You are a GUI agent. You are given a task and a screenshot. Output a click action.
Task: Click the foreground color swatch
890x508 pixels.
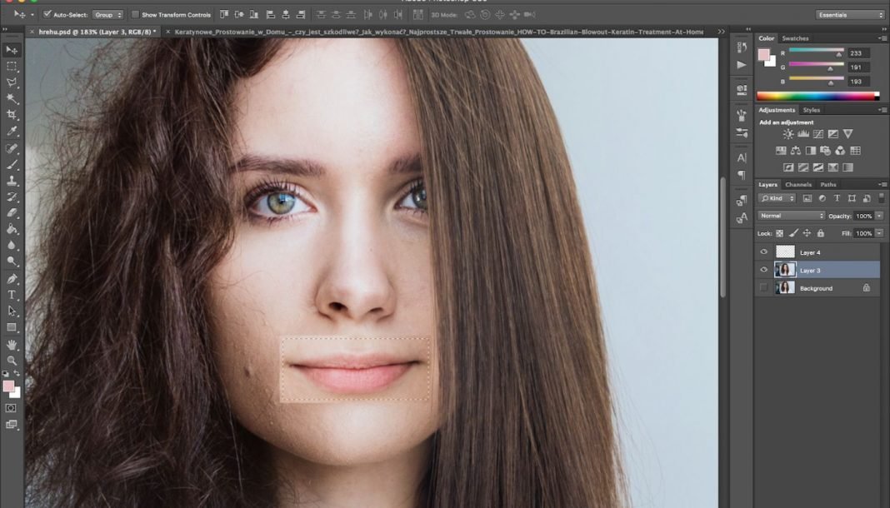[x=8, y=387]
